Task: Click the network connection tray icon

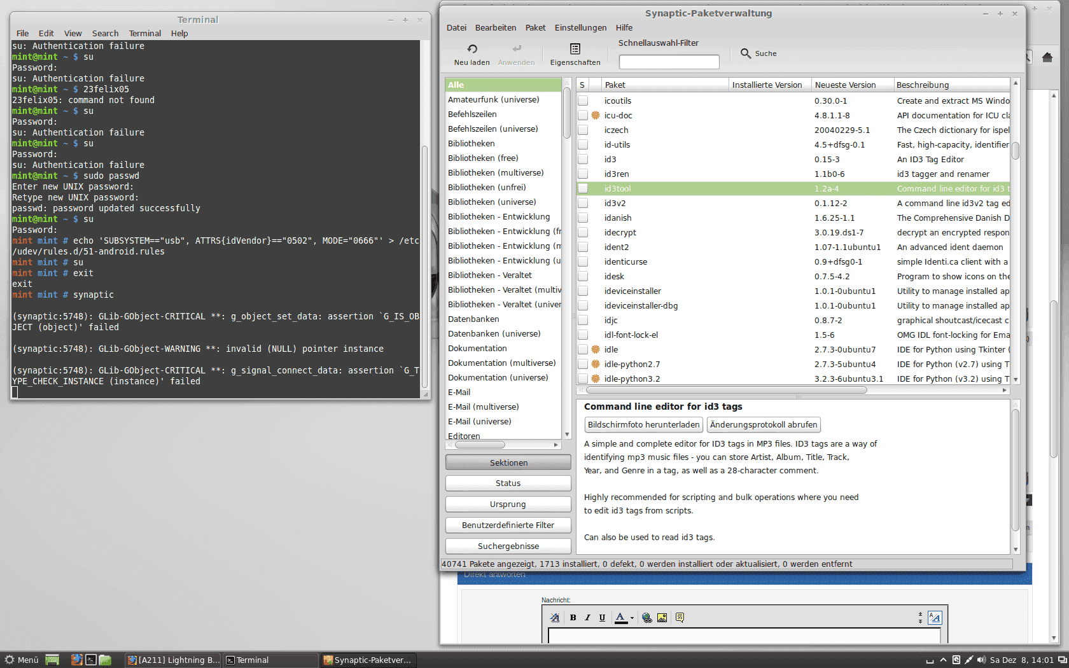Action: pyautogui.click(x=968, y=660)
